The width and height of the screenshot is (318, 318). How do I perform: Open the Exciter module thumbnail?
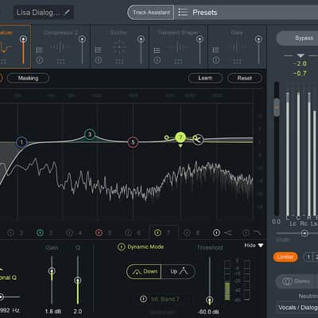(119, 47)
